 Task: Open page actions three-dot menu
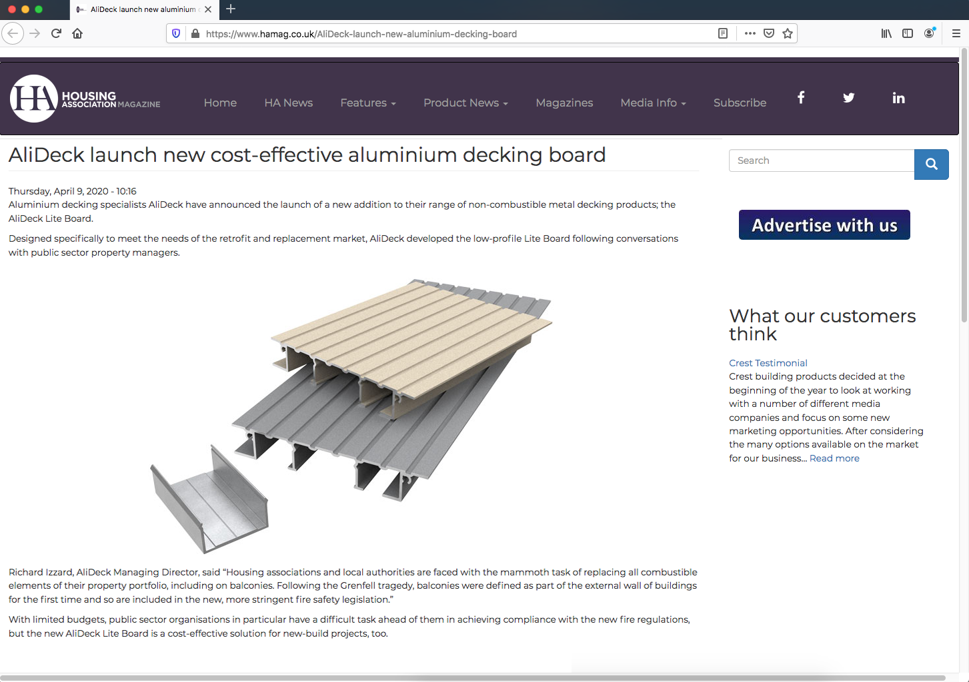coord(750,33)
